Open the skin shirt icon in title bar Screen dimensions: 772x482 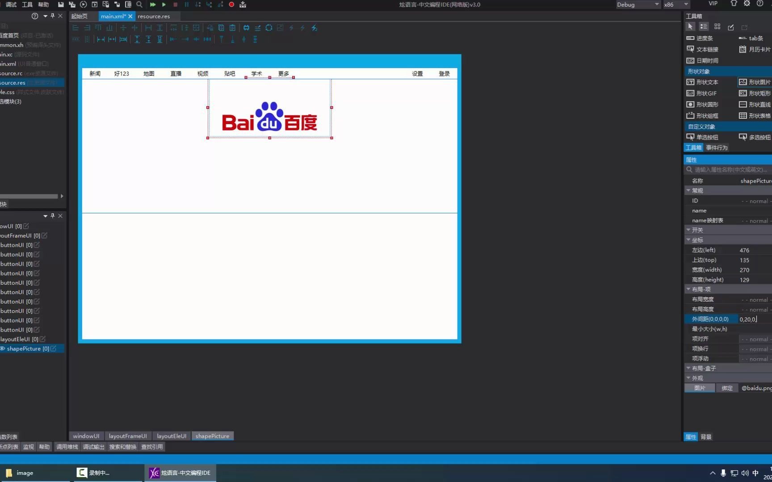(x=734, y=4)
